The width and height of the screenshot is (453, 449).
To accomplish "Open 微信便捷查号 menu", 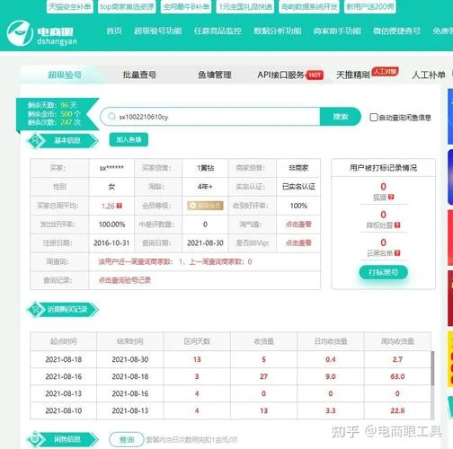I will tap(396, 31).
